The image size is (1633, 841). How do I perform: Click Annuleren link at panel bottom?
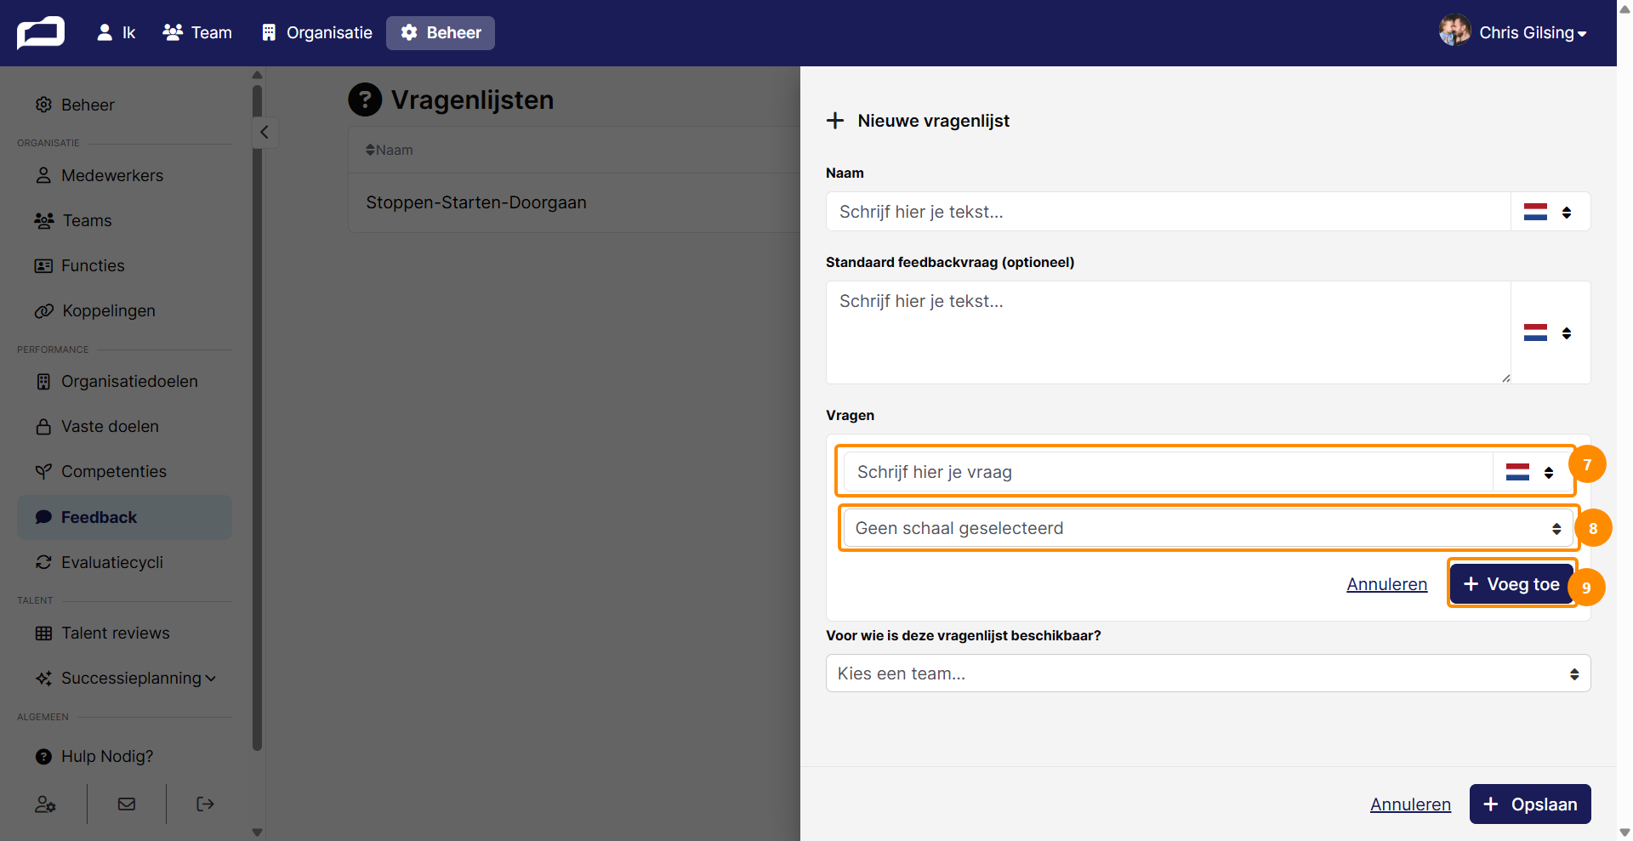point(1410,804)
